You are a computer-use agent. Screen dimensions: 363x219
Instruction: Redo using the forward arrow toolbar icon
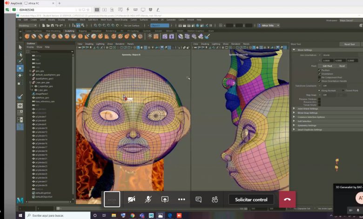[x=61, y=26]
